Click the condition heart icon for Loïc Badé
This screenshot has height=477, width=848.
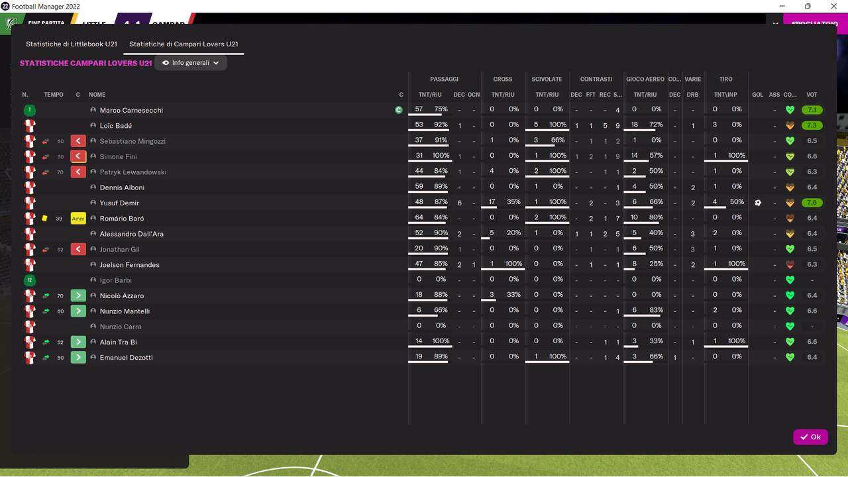click(x=790, y=126)
